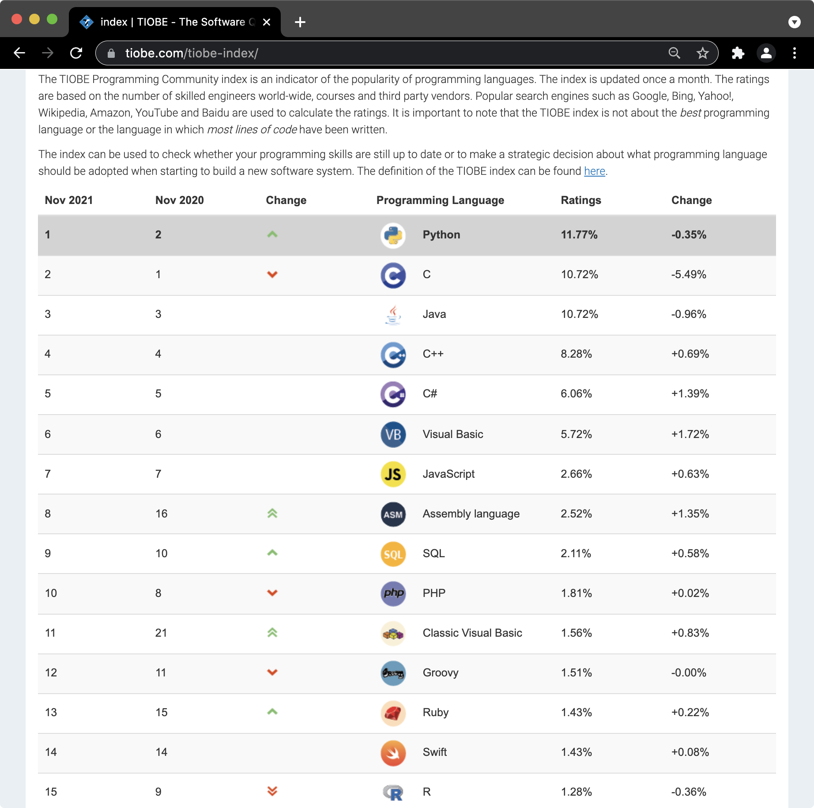Screen dimensions: 814x808
Task: Click the Java coffee cup logo
Action: [393, 315]
